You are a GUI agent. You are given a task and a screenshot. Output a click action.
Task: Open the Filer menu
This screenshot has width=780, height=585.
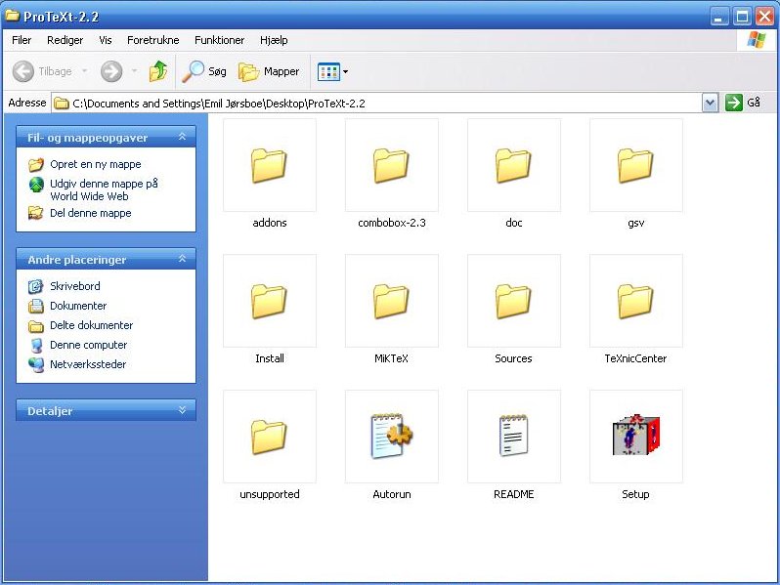(x=22, y=40)
